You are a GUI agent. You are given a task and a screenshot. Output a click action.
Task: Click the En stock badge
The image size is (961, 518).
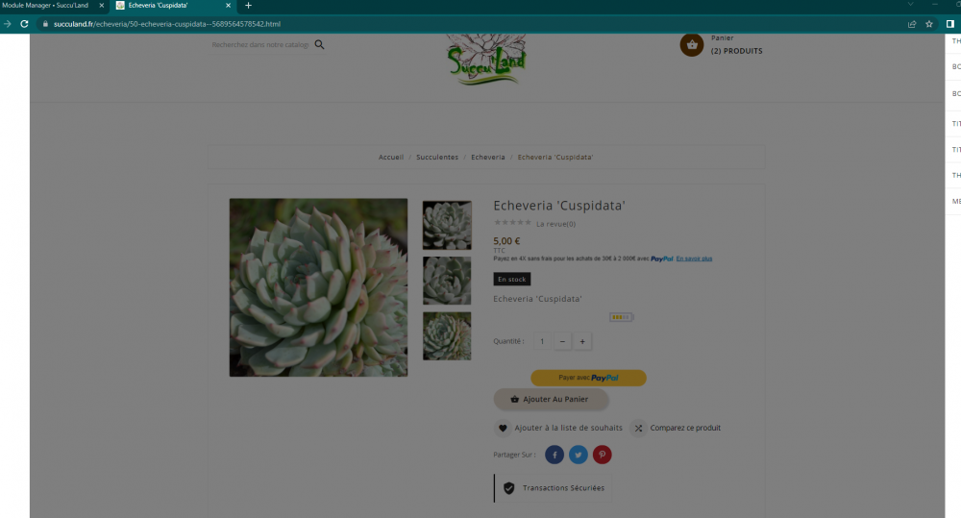pyautogui.click(x=512, y=279)
